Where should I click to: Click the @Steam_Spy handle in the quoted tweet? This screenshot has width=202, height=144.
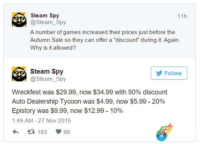click(48, 22)
